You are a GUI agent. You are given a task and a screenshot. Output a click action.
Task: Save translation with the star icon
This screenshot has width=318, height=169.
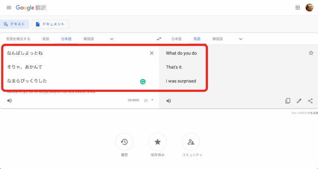pyautogui.click(x=311, y=53)
